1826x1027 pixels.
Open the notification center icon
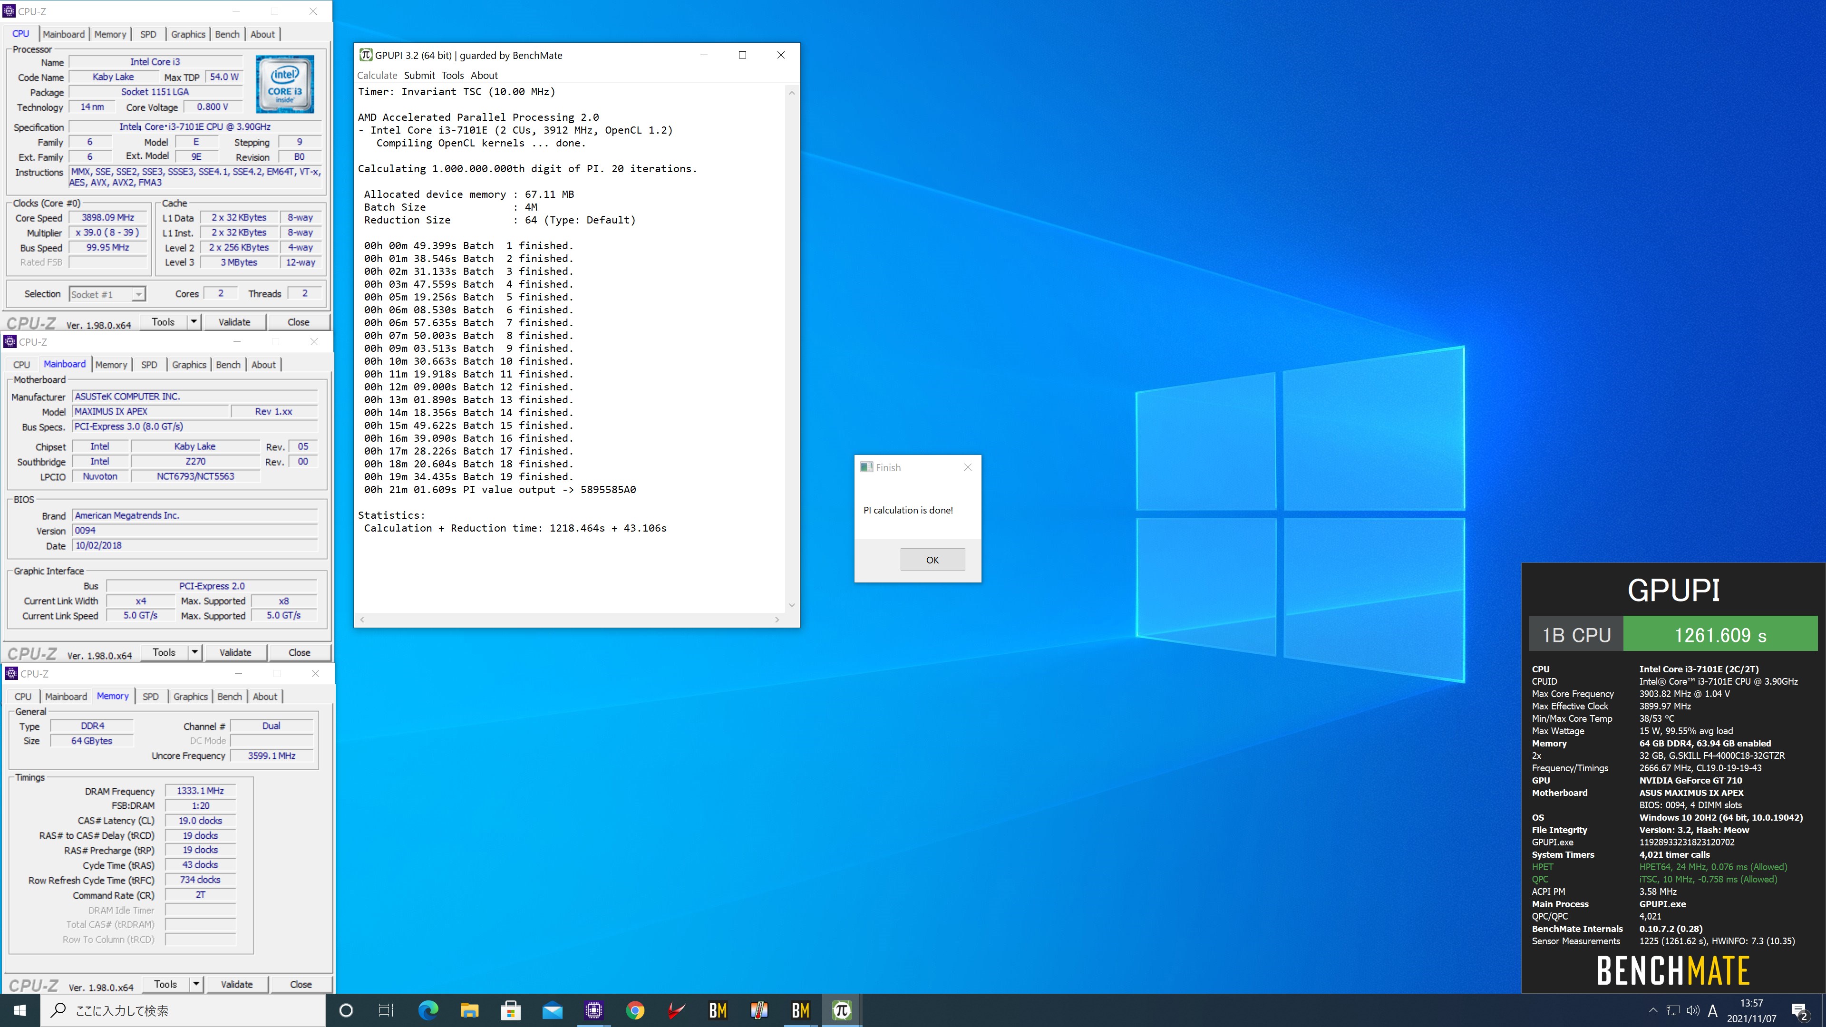point(1799,1011)
